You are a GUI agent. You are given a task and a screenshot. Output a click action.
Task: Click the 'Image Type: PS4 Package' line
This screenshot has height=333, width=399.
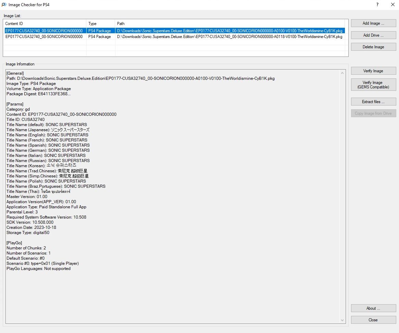point(31,84)
